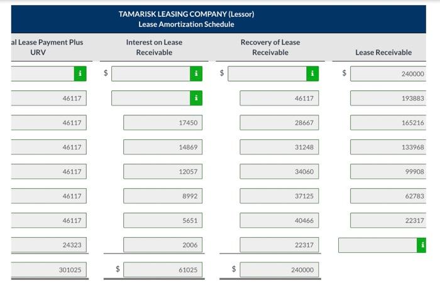Image resolution: width=440 pixels, height=288 pixels.
Task: Click the Lease Receivable field showing 22317
Action: 388,220
